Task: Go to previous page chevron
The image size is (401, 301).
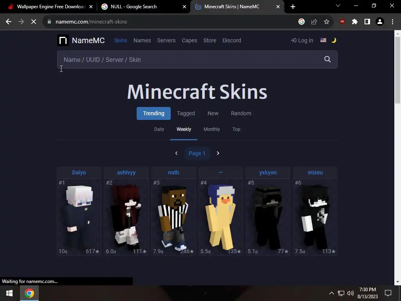Action: [176, 153]
